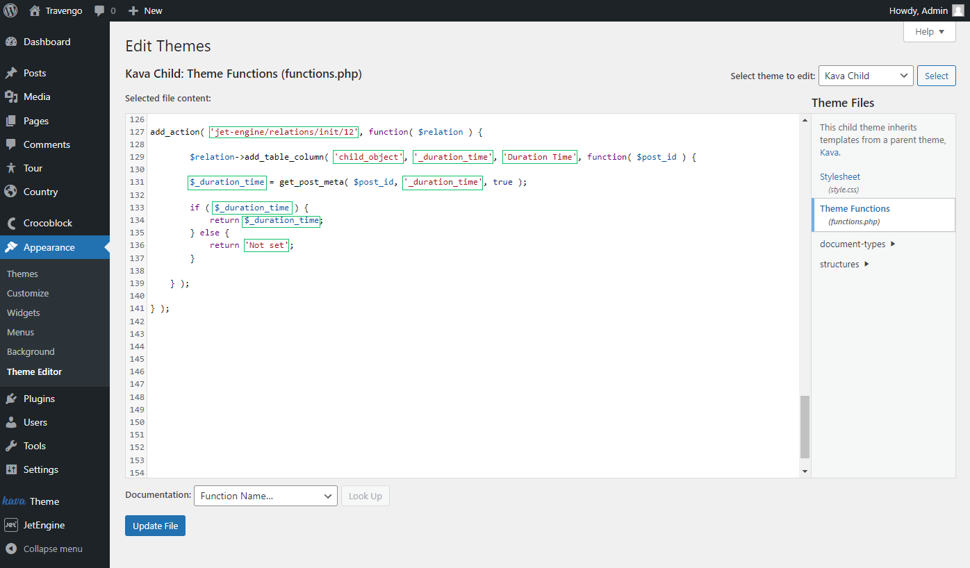Image resolution: width=970 pixels, height=568 pixels.
Task: Open the Widgets submenu item
Action: (x=24, y=312)
